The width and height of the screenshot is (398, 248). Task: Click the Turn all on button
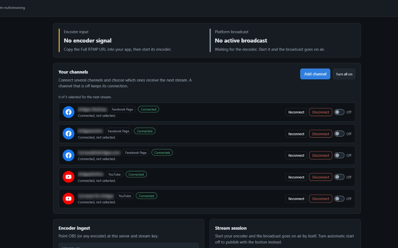click(344, 74)
